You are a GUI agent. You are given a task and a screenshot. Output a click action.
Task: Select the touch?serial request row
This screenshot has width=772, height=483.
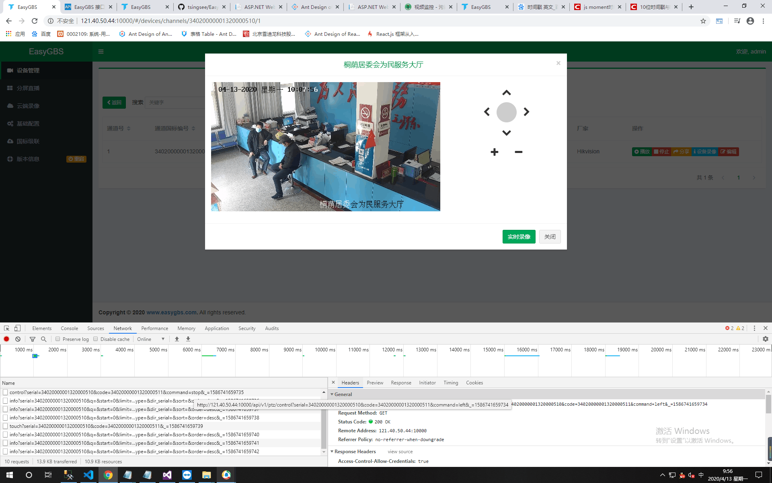(x=106, y=426)
